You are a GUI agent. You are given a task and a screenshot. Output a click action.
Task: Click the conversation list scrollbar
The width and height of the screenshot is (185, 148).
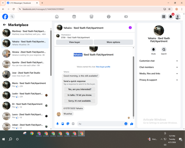point(51,53)
